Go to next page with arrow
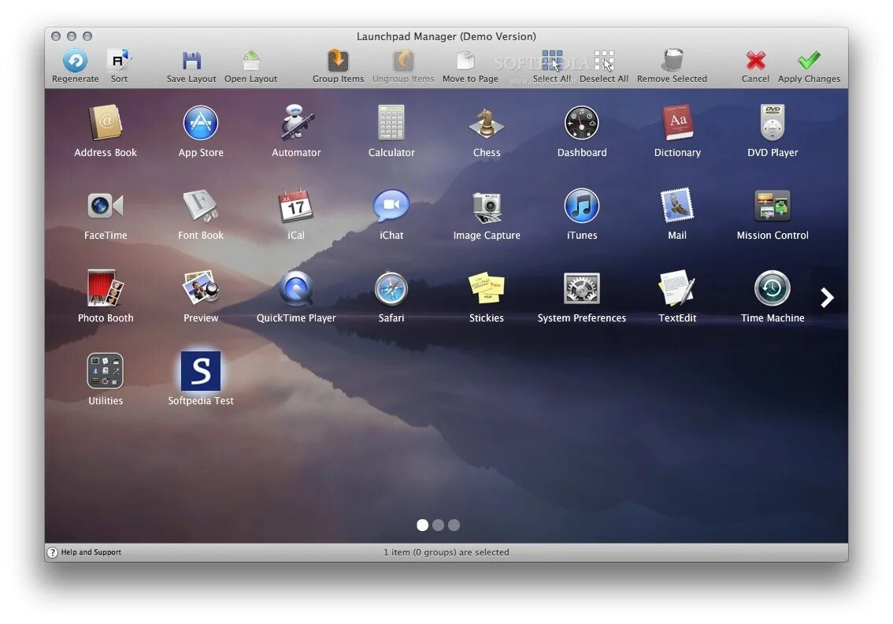The width and height of the screenshot is (893, 624). (827, 297)
